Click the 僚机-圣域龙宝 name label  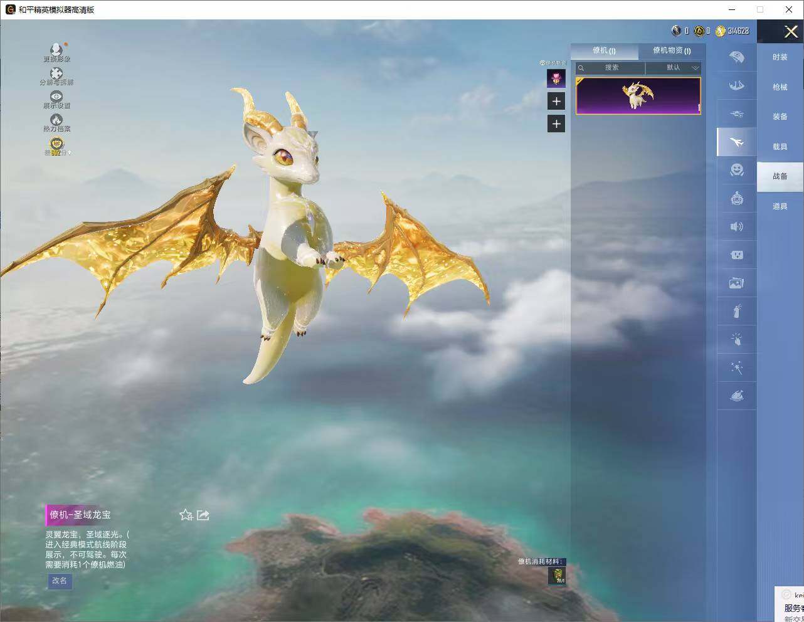[x=80, y=515]
